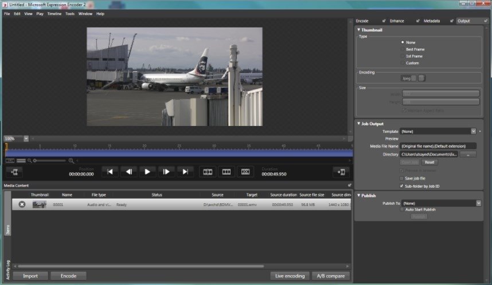Undock the Encode panel

click(384, 21)
